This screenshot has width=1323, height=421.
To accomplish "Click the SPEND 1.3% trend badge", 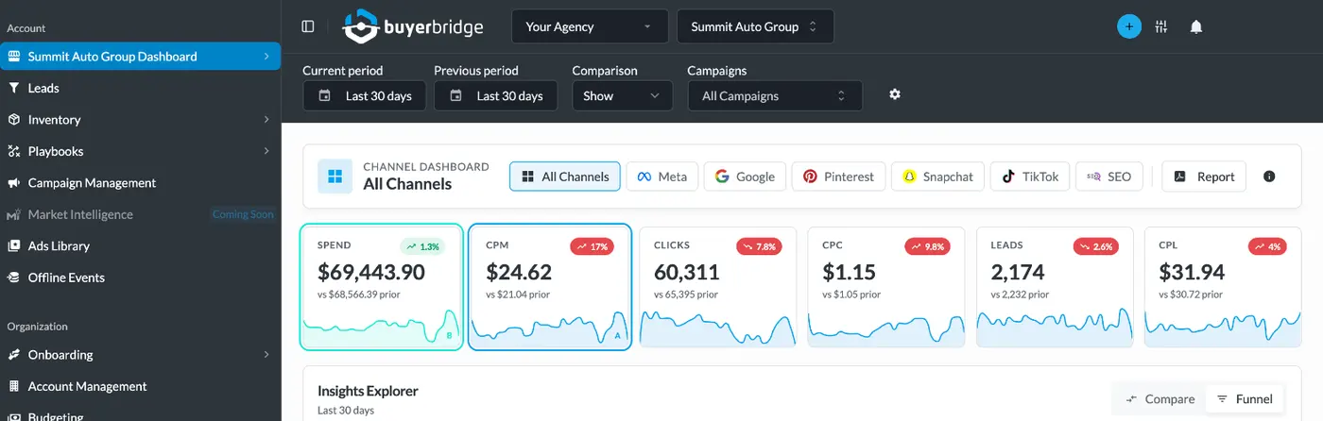I will click(421, 246).
